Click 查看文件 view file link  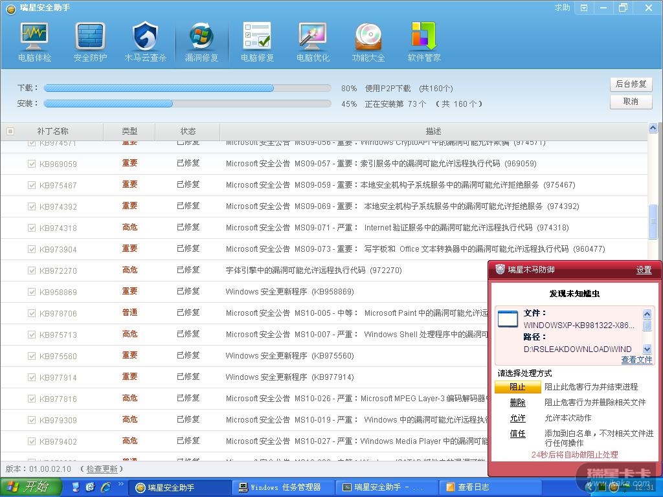[x=636, y=360]
